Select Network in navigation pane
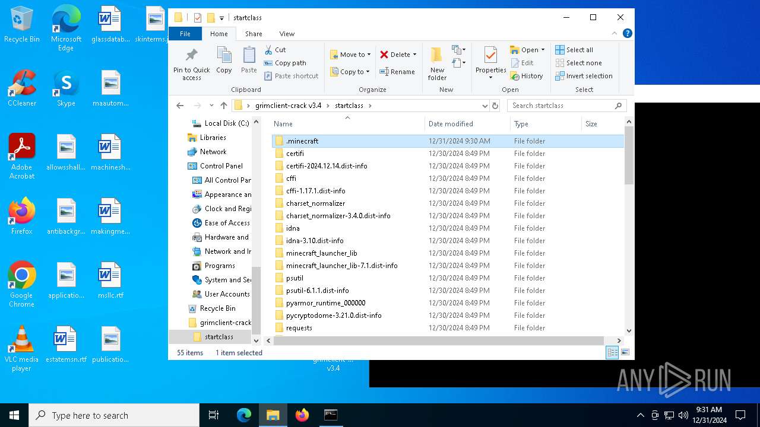Viewport: 760px width, 427px height. click(207, 152)
